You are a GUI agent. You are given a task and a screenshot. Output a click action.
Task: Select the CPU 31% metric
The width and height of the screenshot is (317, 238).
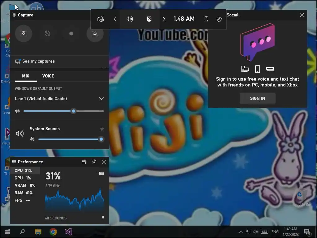25,171
